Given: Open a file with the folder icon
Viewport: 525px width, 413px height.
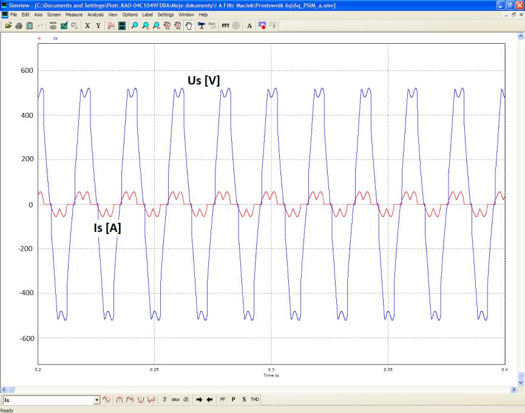Looking at the screenshot, I should click(8, 26).
